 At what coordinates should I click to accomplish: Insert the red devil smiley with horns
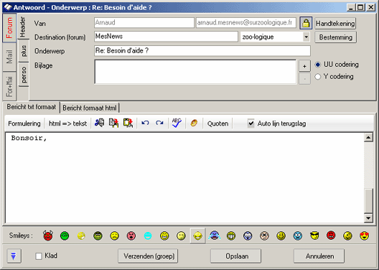[x=48, y=236]
